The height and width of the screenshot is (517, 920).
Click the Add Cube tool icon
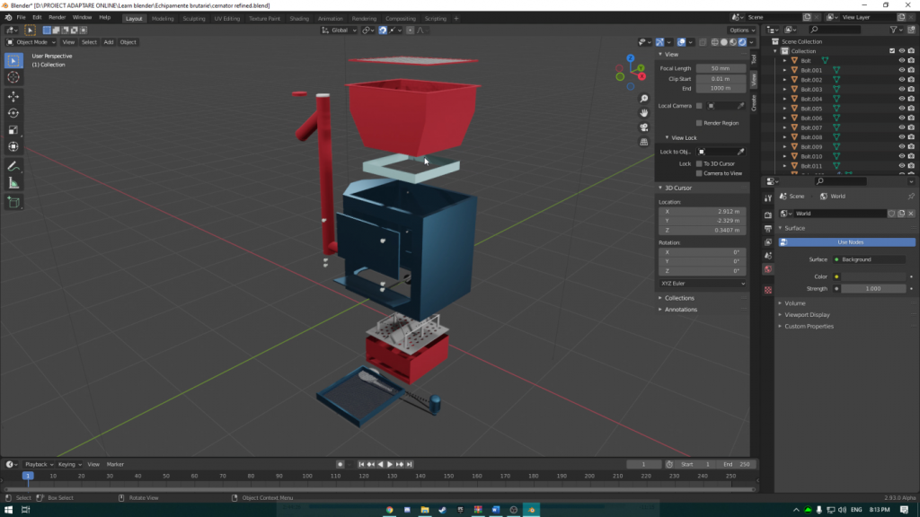click(x=13, y=203)
